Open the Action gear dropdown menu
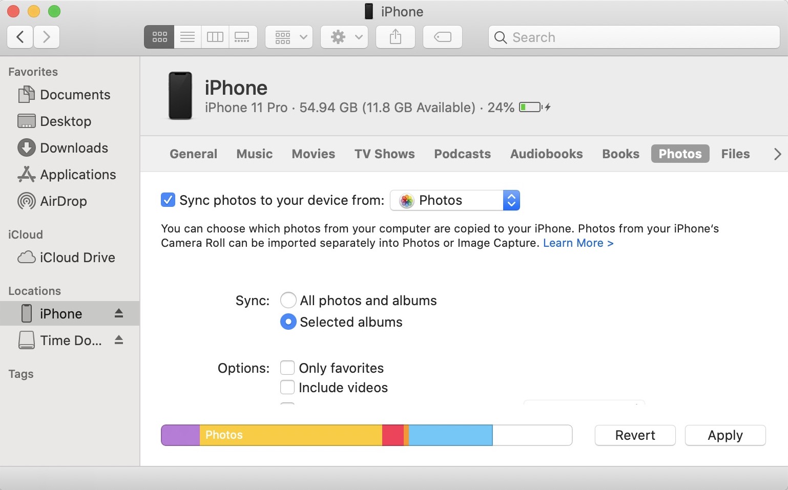This screenshot has width=788, height=490. [x=344, y=37]
